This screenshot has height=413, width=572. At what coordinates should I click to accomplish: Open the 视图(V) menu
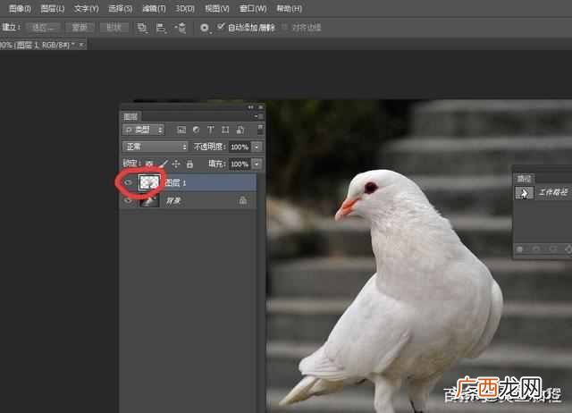(217, 8)
